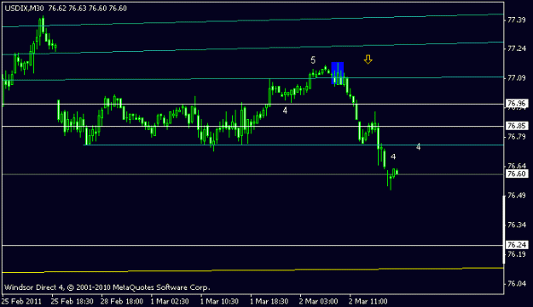Click the 76.19 price scale label

(516, 254)
